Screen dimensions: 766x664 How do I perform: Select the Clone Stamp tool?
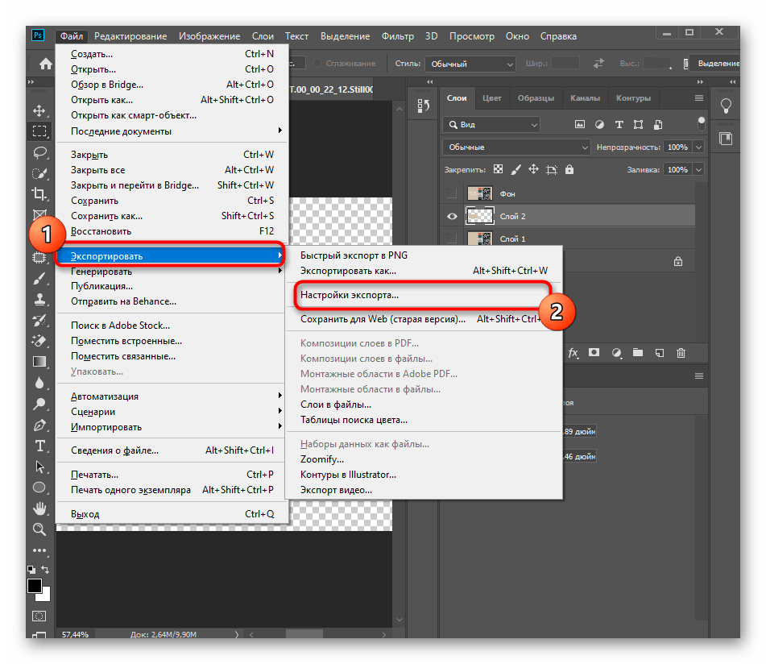[x=39, y=299]
